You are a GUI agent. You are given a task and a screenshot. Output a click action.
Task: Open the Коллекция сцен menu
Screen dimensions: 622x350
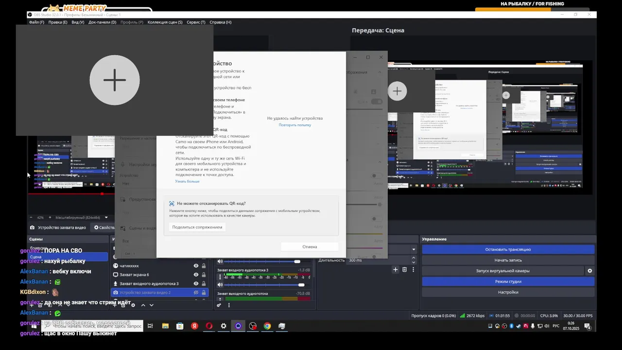(165, 22)
